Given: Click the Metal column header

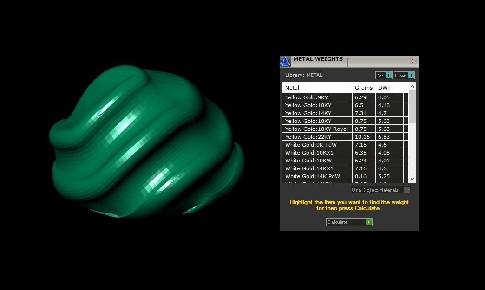Looking at the screenshot, I should pyautogui.click(x=317, y=88).
